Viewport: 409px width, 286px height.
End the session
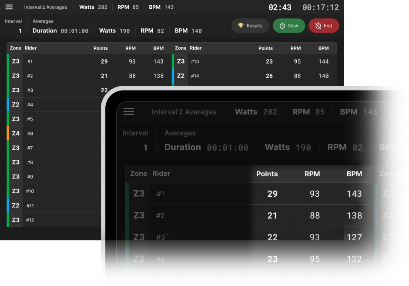324,26
